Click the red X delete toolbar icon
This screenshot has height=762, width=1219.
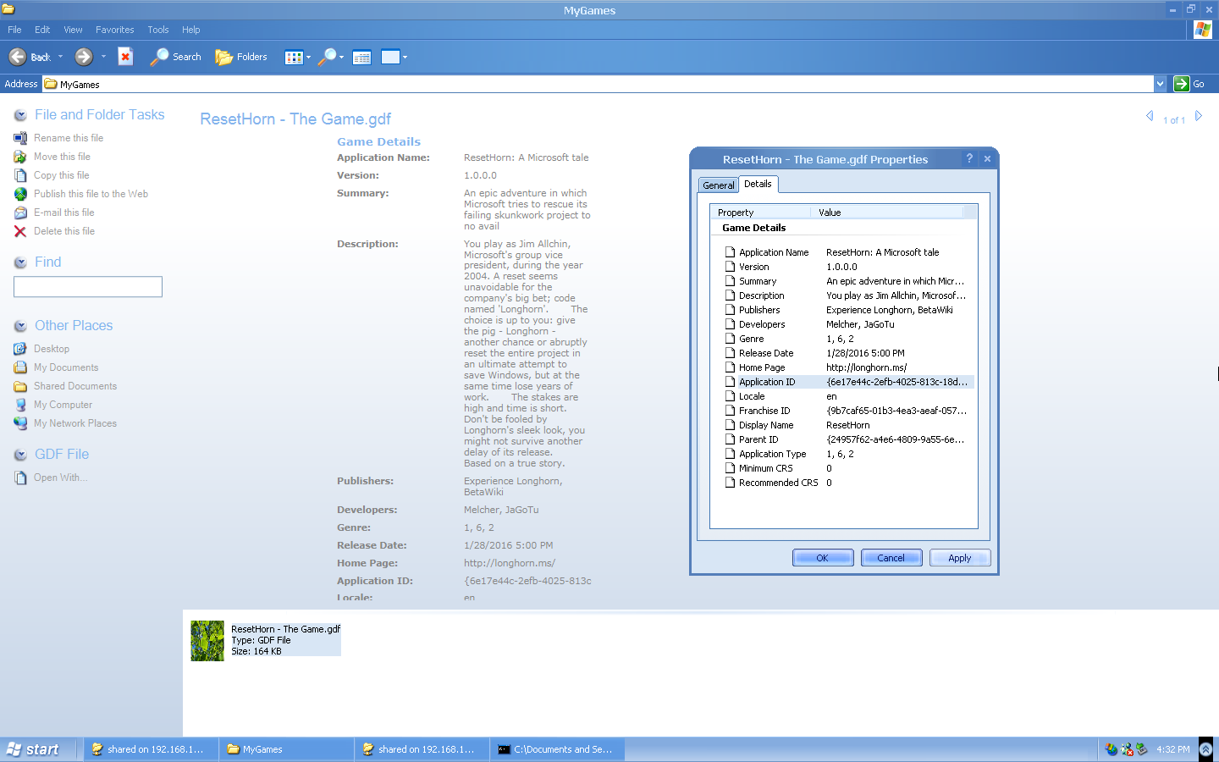[125, 57]
